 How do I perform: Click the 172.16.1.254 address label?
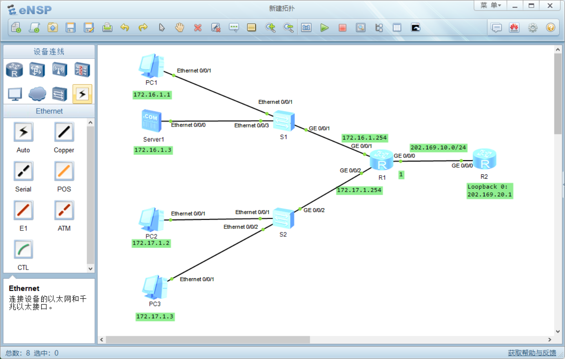(365, 138)
